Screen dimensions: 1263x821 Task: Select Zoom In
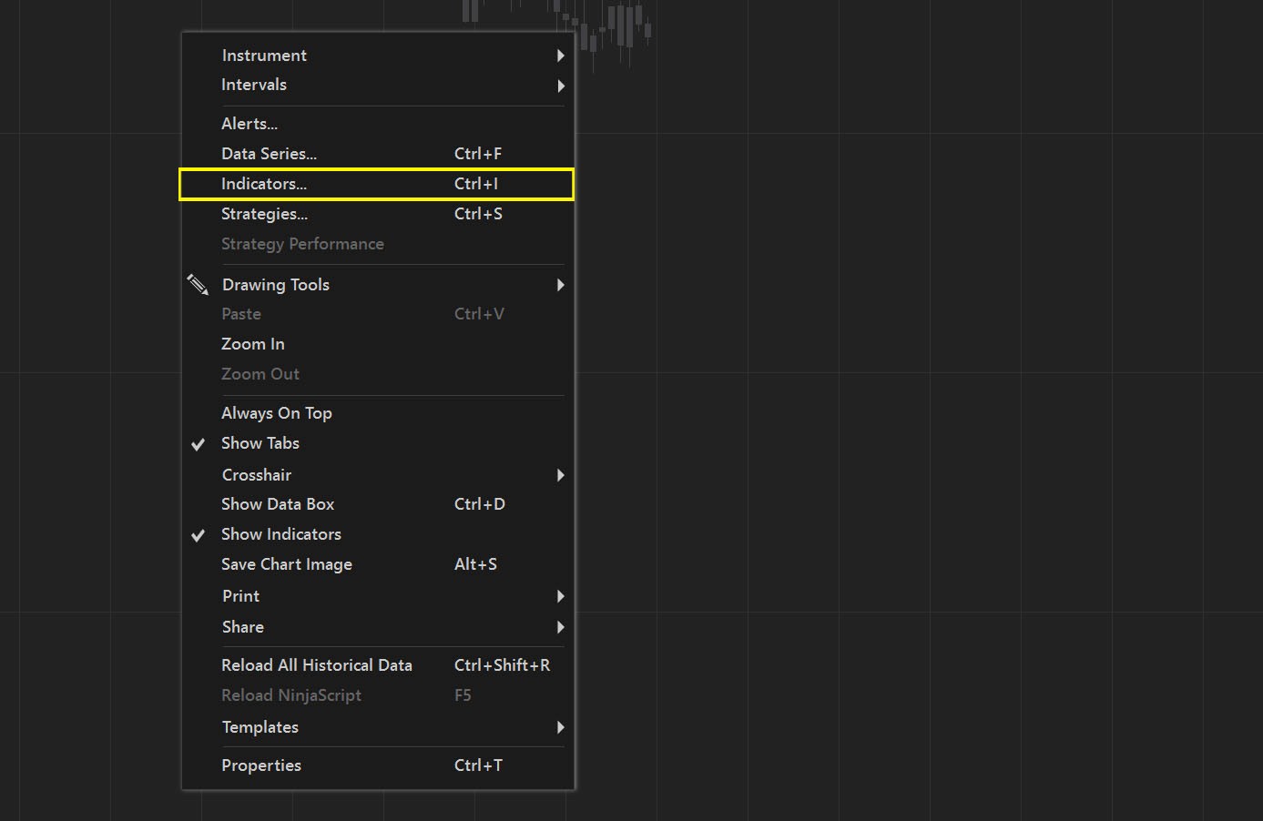coord(252,344)
